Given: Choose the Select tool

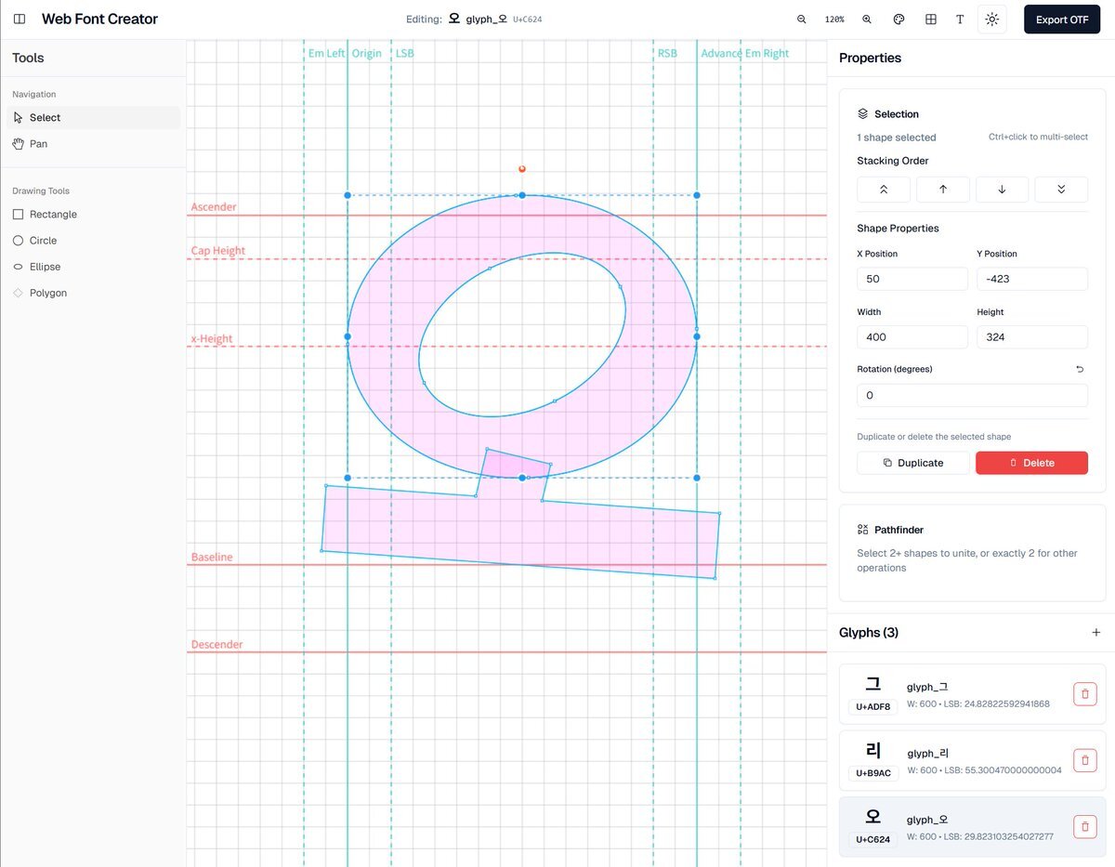Looking at the screenshot, I should pos(93,118).
